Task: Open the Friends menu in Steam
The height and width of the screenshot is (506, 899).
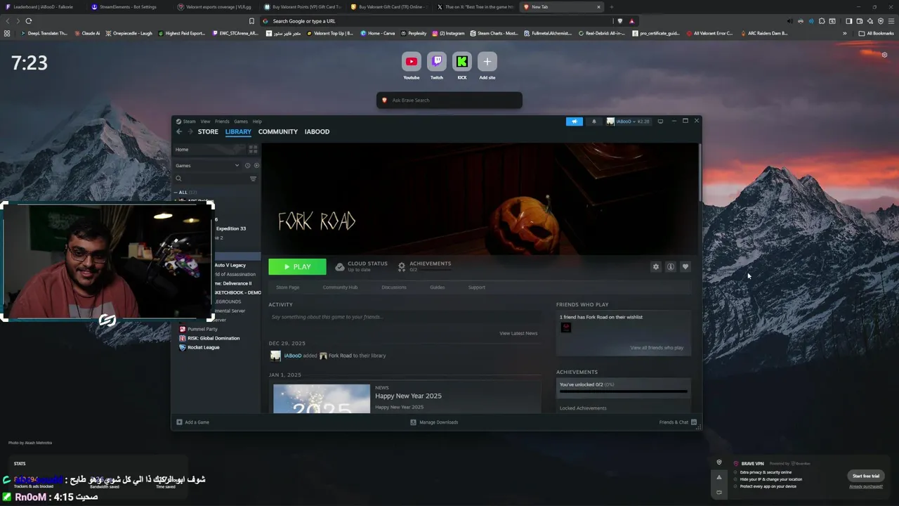Action: click(x=222, y=122)
